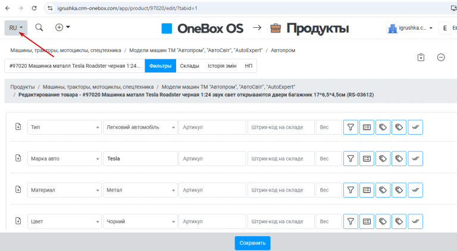This screenshot has height=251, width=457.
Task: Click the first tag icon in Марка авто row
Action: (x=383, y=158)
